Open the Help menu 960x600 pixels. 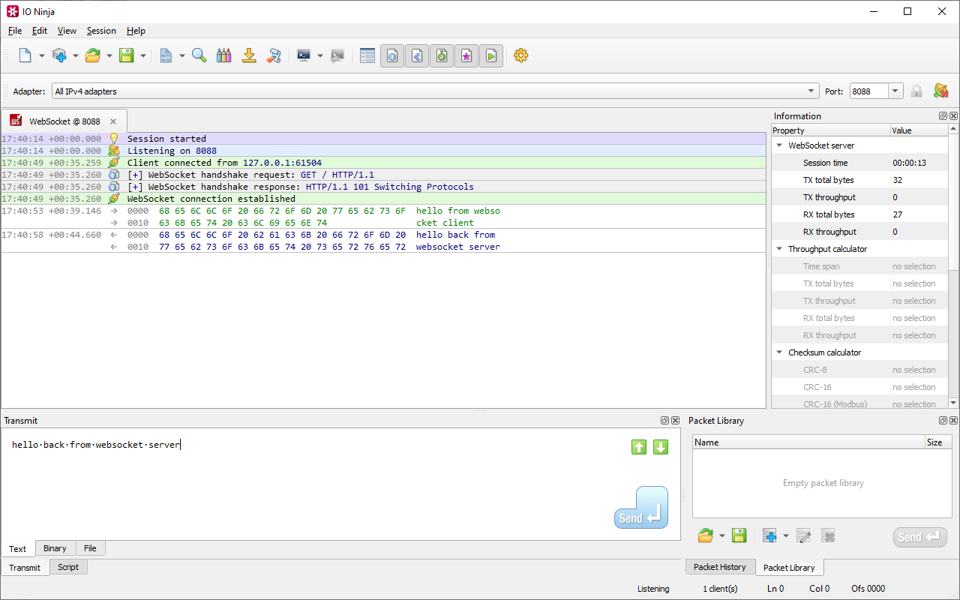point(136,31)
